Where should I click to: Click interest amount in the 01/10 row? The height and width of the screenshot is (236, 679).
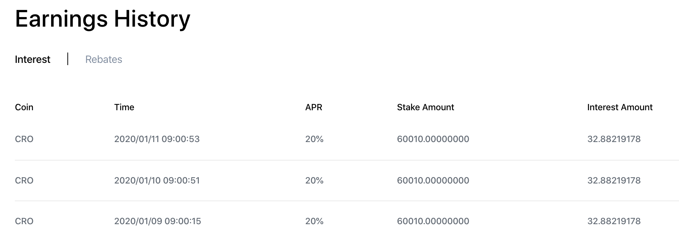614,181
